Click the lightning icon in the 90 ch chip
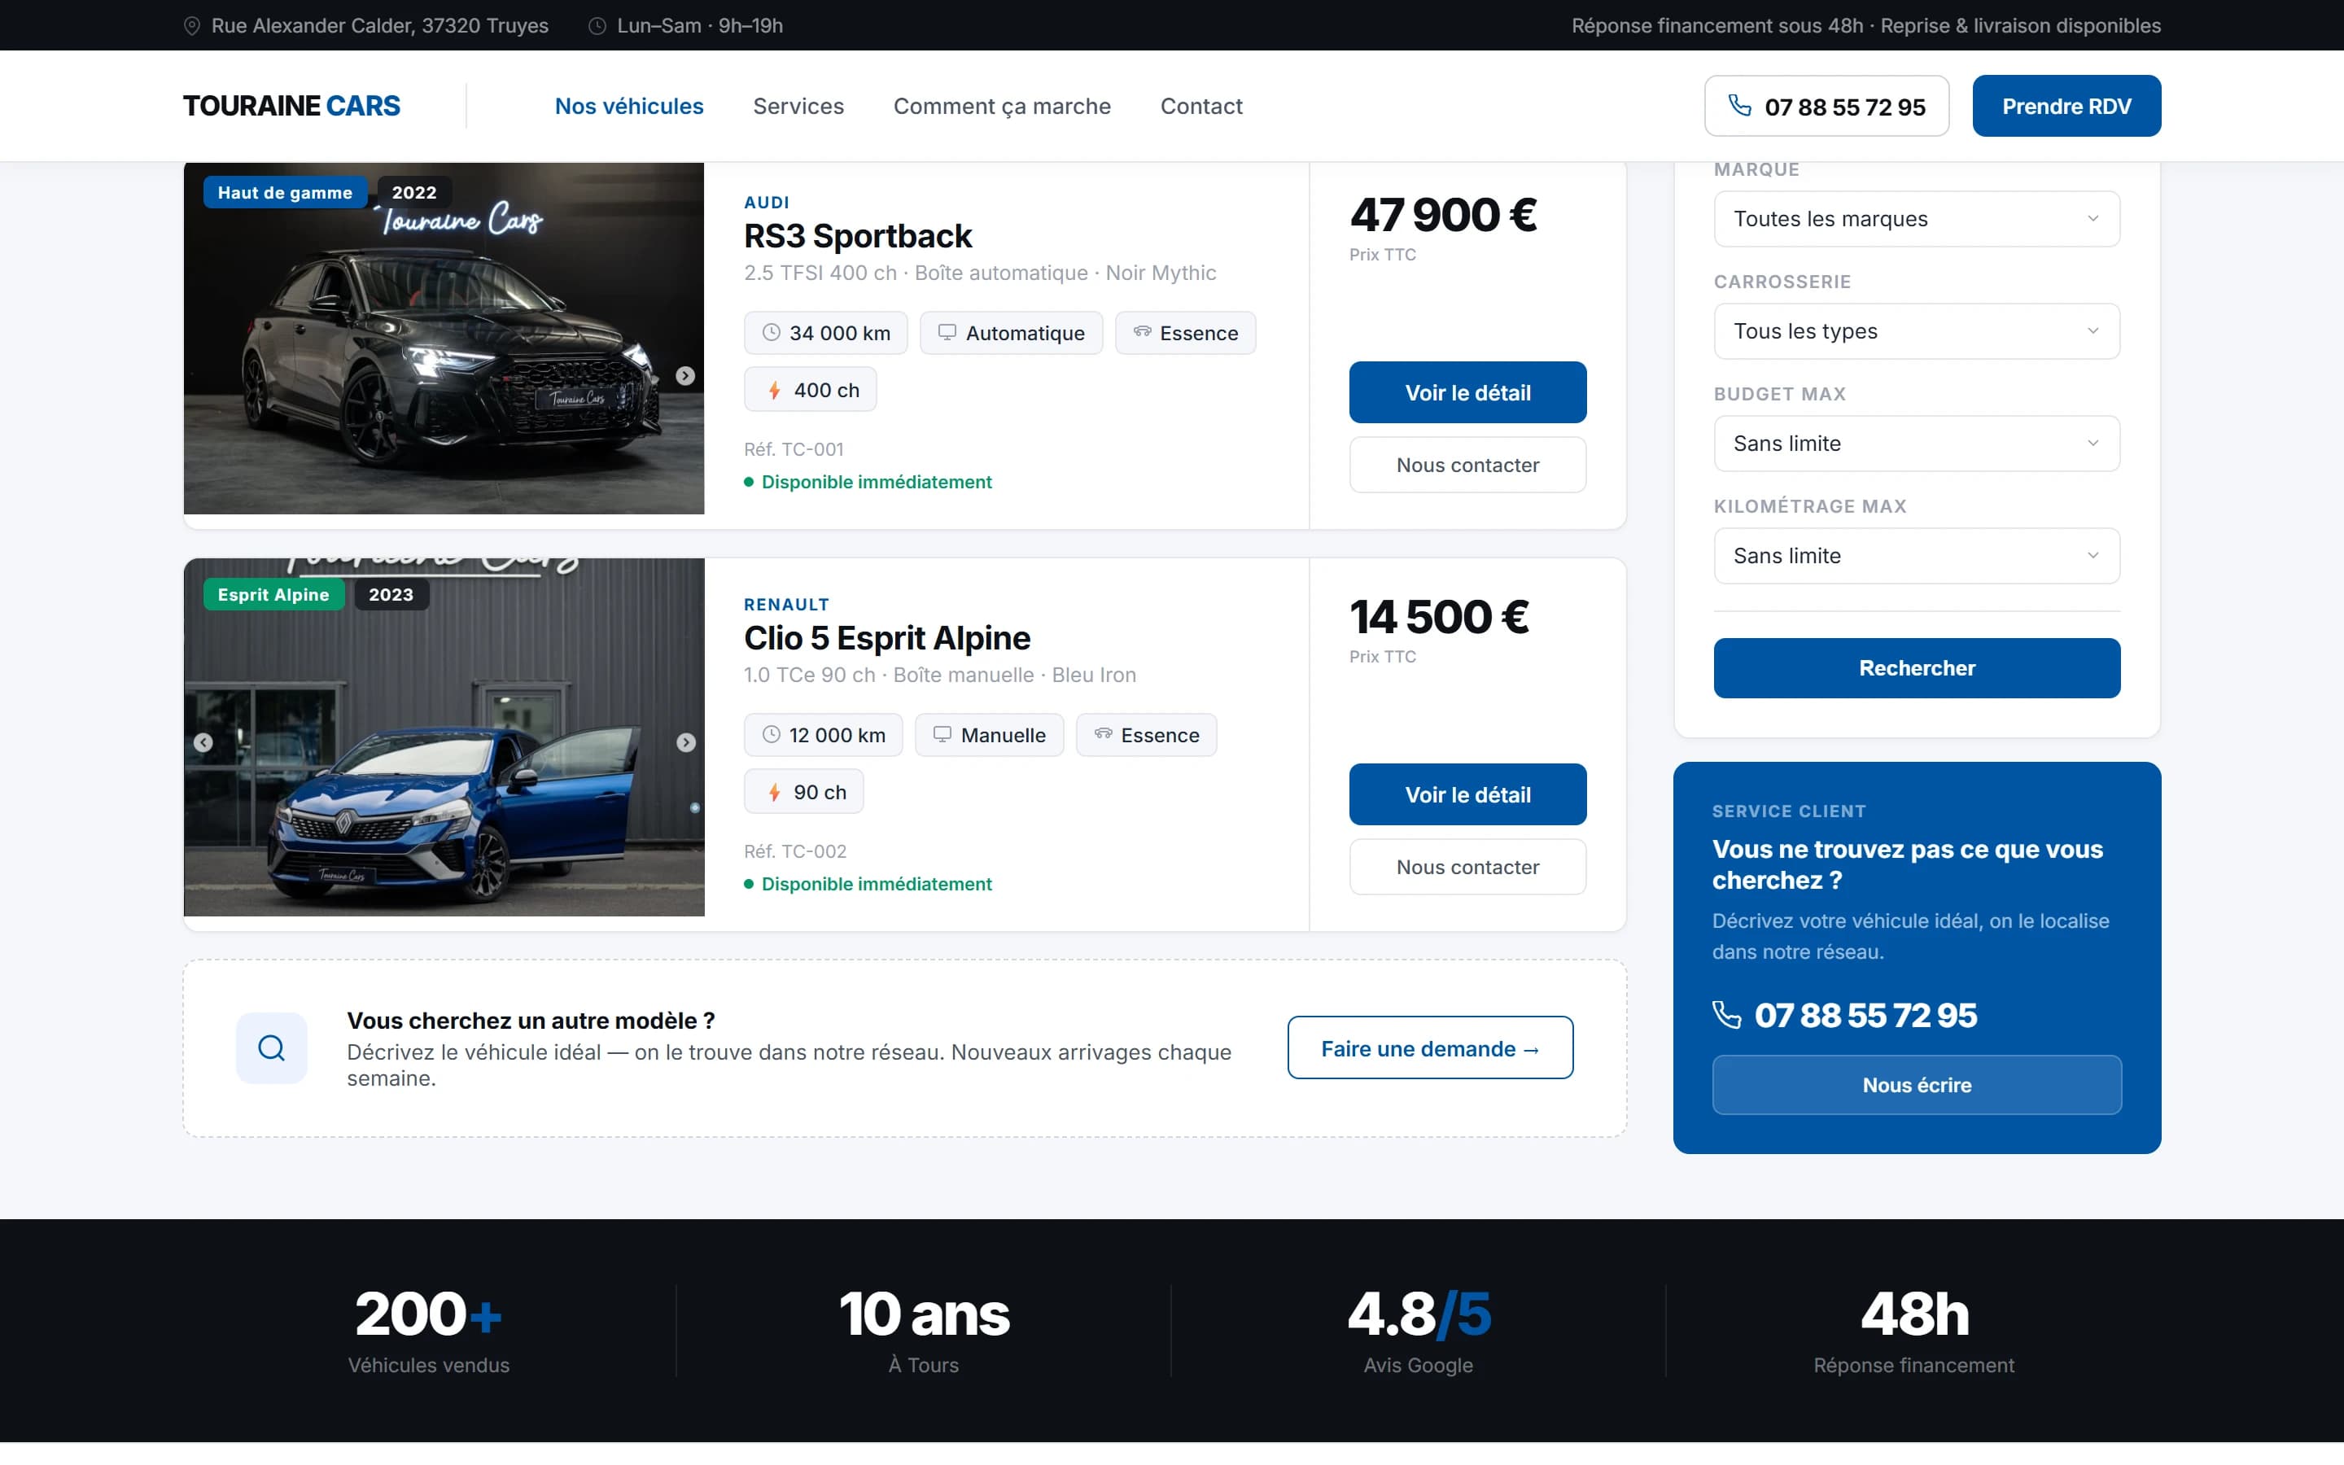This screenshot has width=2344, height=1465. click(775, 792)
